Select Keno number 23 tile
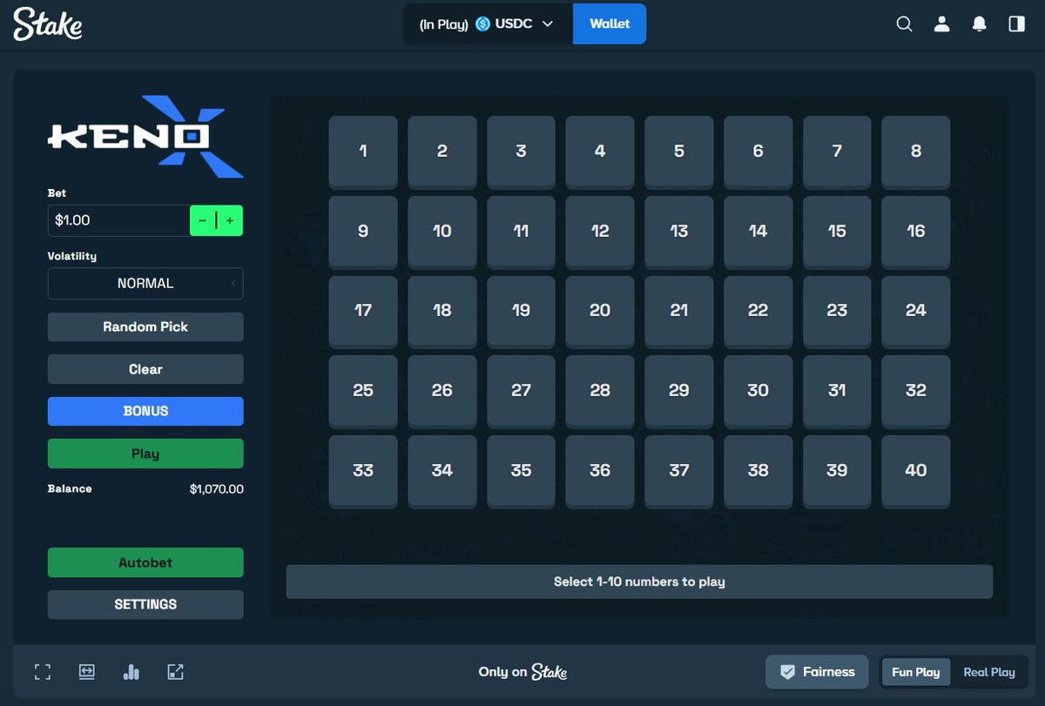 point(837,312)
